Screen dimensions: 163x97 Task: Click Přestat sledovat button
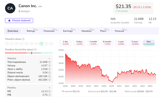pyautogui.click(x=19, y=20)
